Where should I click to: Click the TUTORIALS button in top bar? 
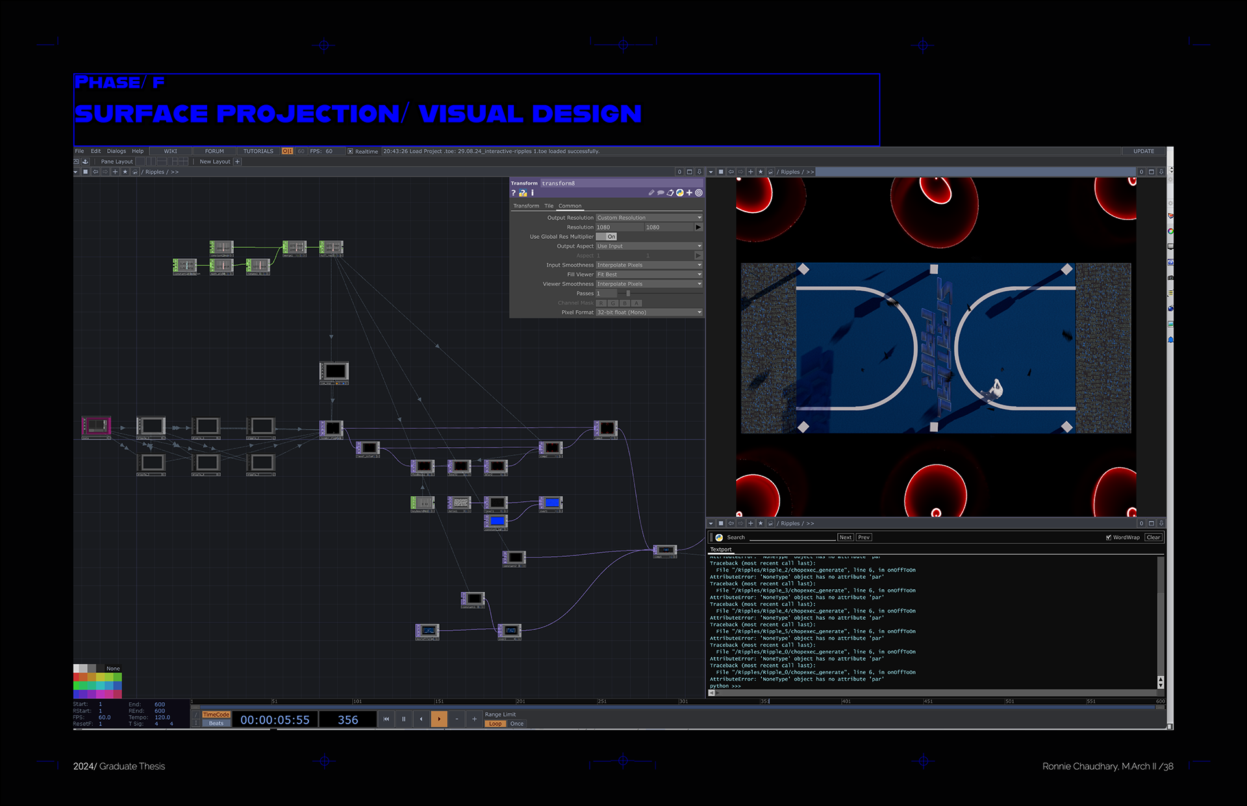click(258, 151)
